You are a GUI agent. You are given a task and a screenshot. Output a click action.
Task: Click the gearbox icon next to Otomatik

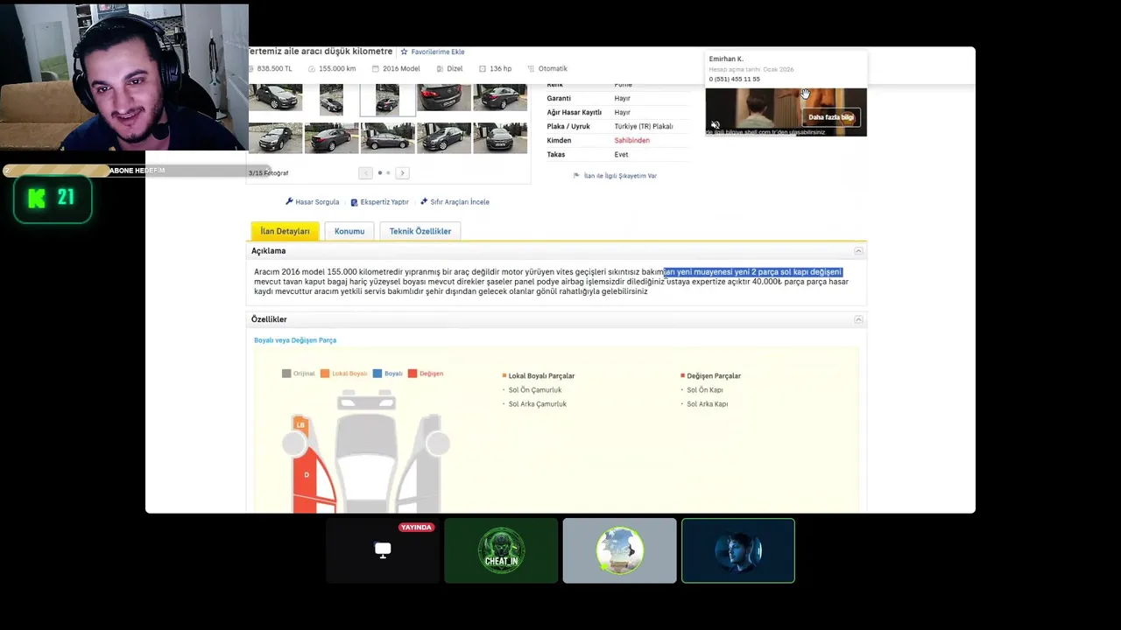pyautogui.click(x=531, y=68)
